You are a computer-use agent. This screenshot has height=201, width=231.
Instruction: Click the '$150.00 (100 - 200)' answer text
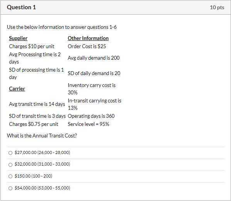pos(34,176)
